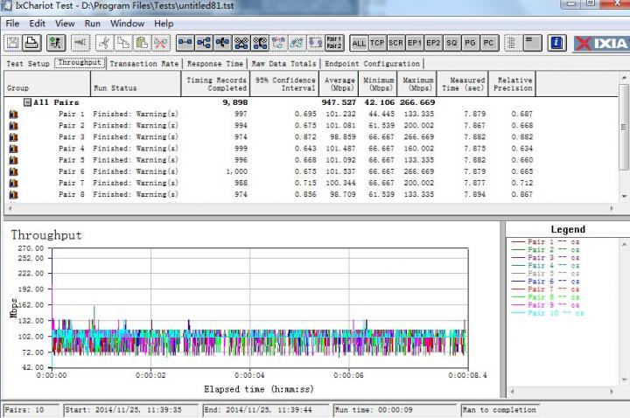Switch to the Throughput tab
This screenshot has width=630, height=418.
point(80,63)
